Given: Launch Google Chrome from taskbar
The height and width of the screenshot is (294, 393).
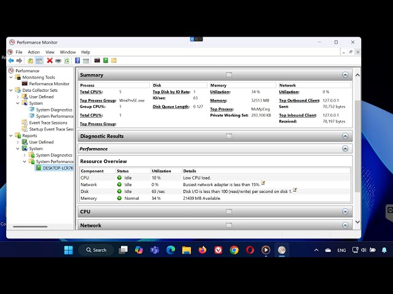Looking at the screenshot, I should coord(234,250).
